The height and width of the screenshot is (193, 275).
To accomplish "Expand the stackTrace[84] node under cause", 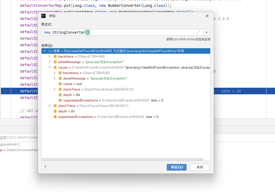I will pyautogui.click(x=55, y=89).
